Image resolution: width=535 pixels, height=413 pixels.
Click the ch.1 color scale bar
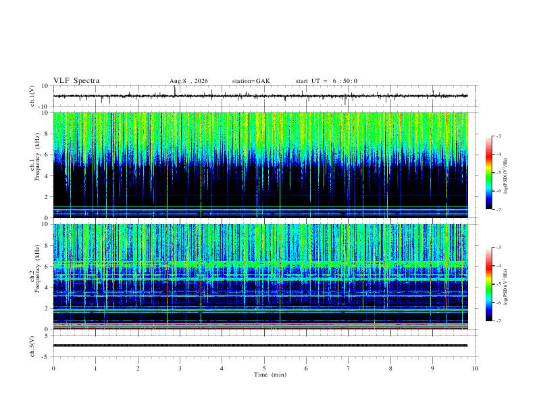coord(488,173)
